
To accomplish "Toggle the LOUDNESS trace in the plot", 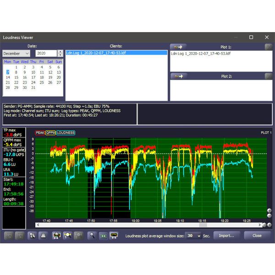I will (x=66, y=133).
